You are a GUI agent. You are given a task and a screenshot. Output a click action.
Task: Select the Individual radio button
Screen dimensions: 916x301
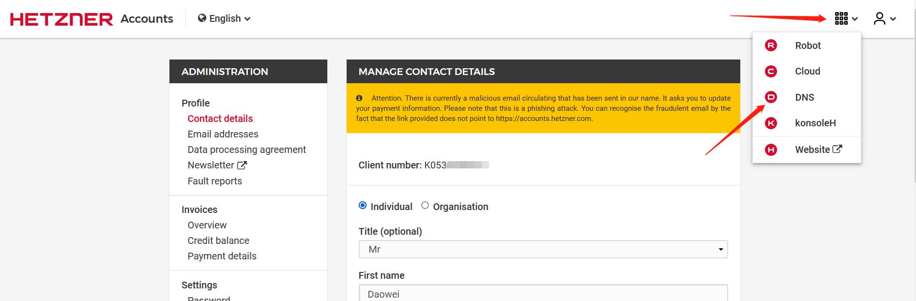pos(363,206)
